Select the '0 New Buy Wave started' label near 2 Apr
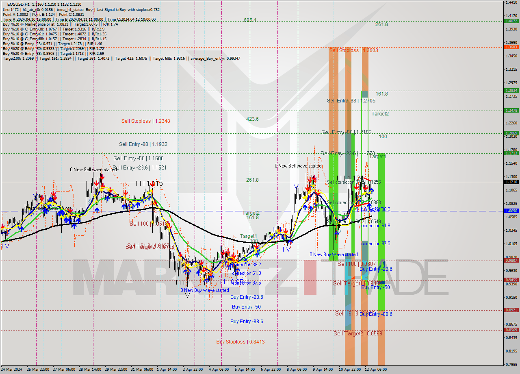Screen dimensions: 520x374 click(x=205, y=290)
